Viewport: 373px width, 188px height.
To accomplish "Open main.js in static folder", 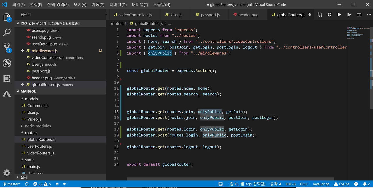I will [x=34, y=167].
